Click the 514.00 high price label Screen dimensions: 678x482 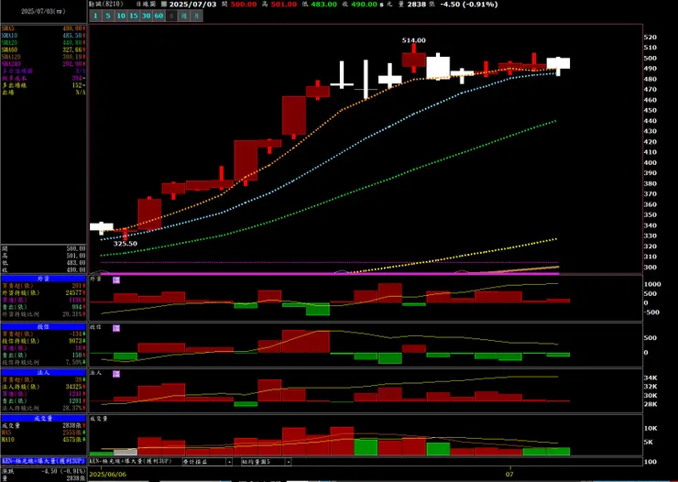[x=414, y=40]
